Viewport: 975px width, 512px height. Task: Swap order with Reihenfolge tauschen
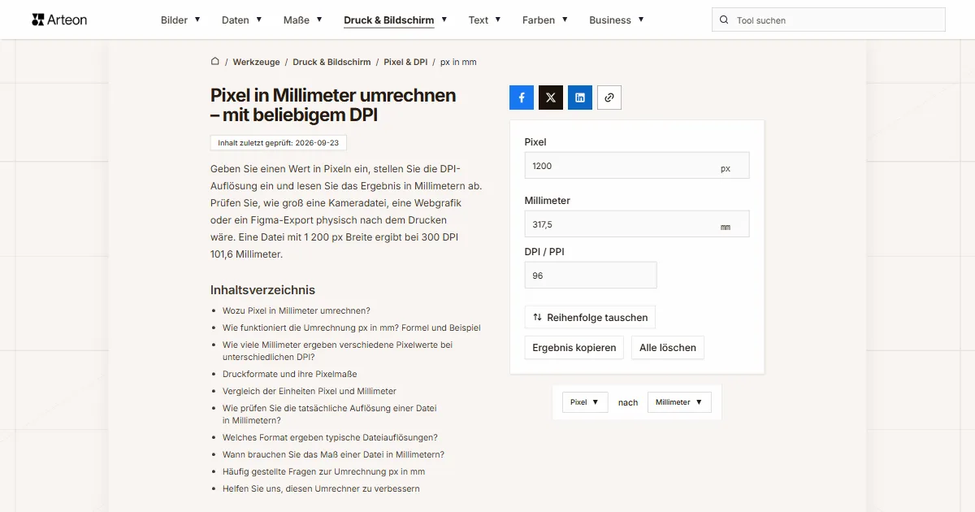click(590, 317)
